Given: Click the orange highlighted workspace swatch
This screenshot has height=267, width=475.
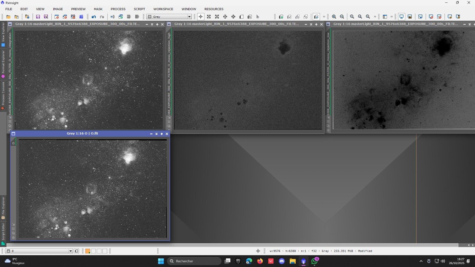Looking at the screenshot, I should point(88,251).
